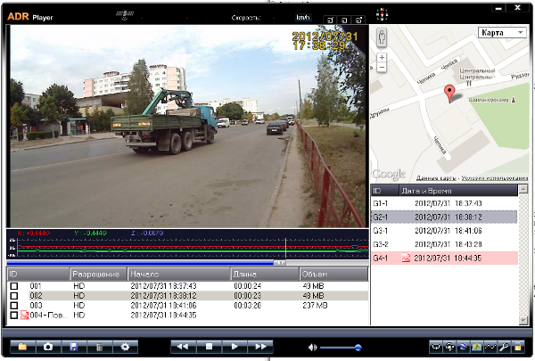Click the speech bubble icon in bottom-right toolbar

(x=436, y=347)
